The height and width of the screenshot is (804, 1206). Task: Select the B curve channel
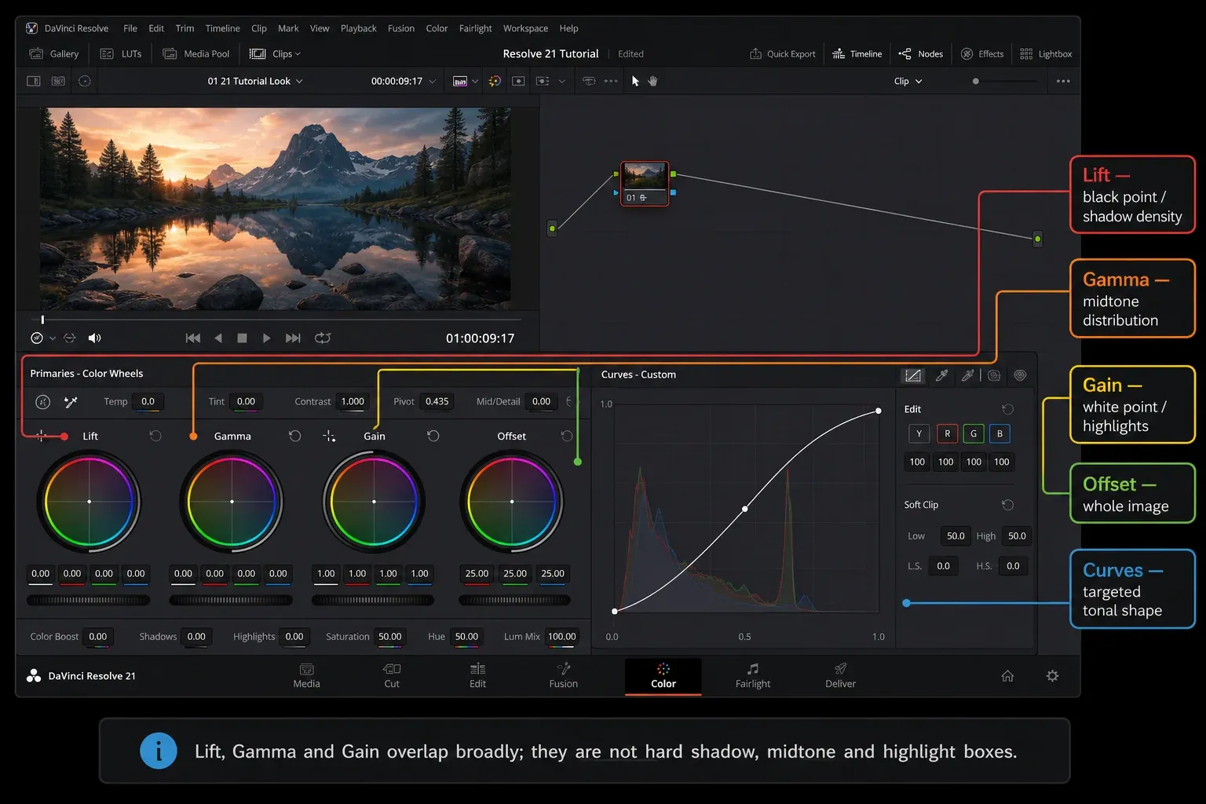tap(1000, 433)
